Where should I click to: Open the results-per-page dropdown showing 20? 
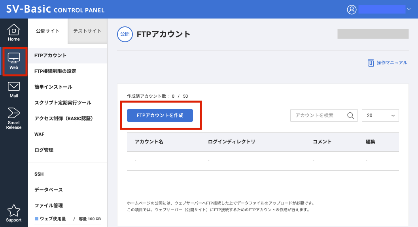tap(380, 115)
